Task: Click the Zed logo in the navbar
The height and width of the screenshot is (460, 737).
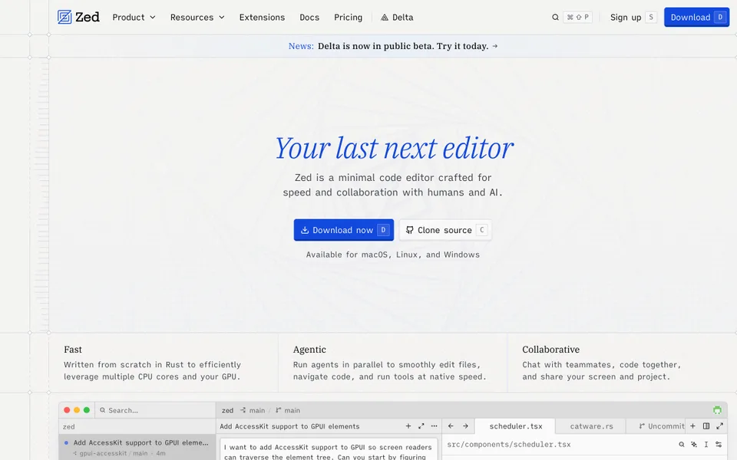Action: [78, 18]
